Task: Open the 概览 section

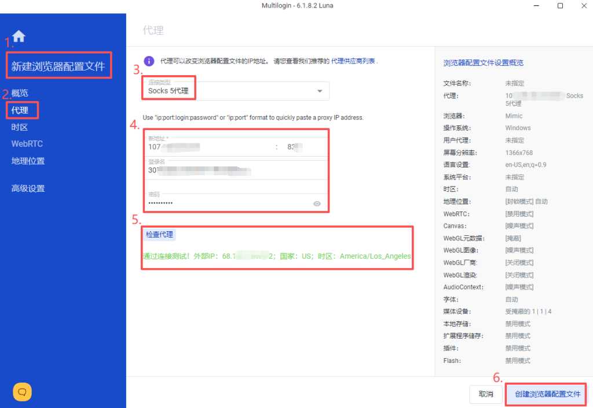Action: [x=20, y=93]
